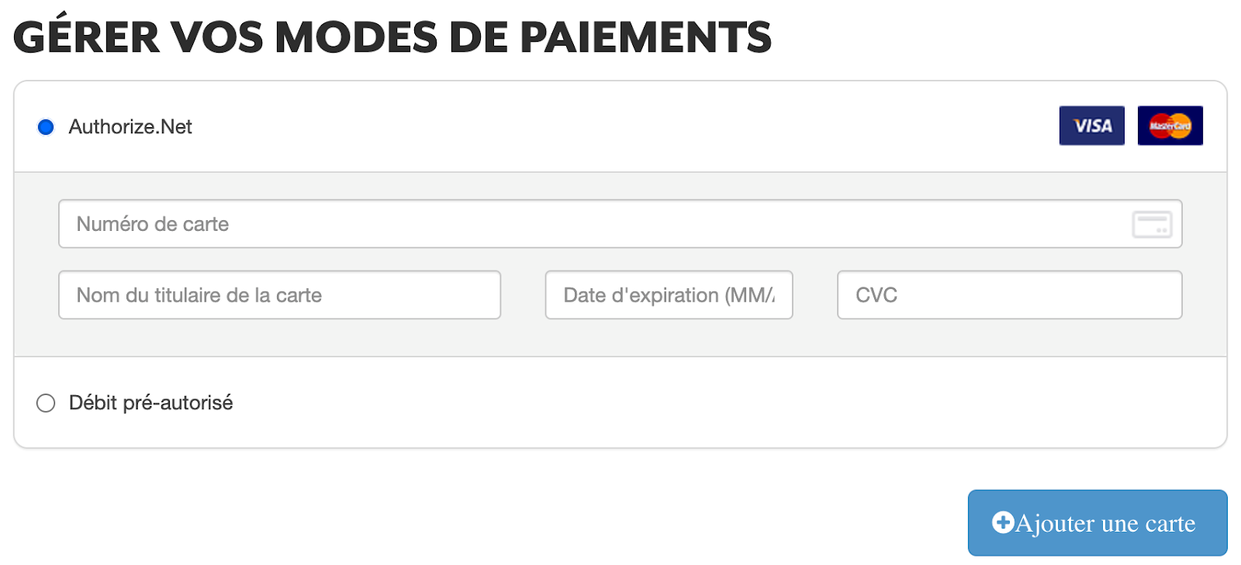This screenshot has width=1241, height=565.
Task: Click the Débit pré-autorisé label text
Action: [x=150, y=403]
